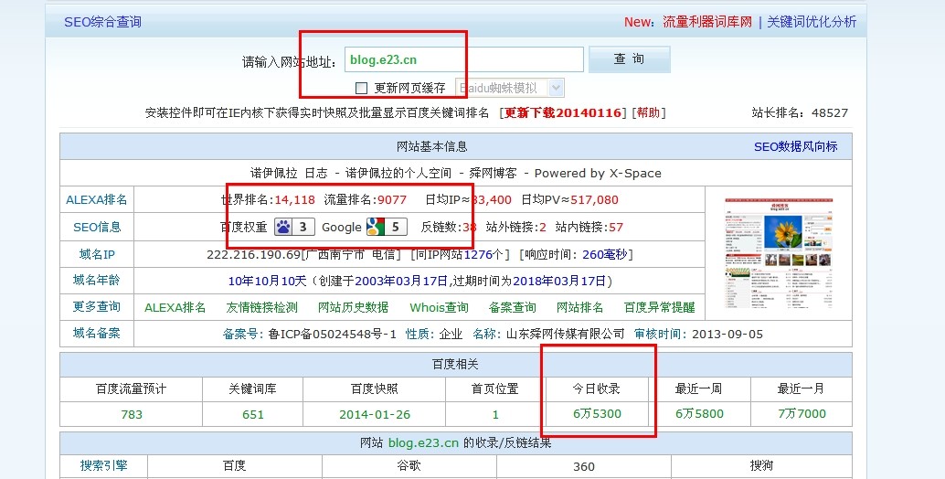Open SEO数据风向标 link

pyautogui.click(x=795, y=146)
